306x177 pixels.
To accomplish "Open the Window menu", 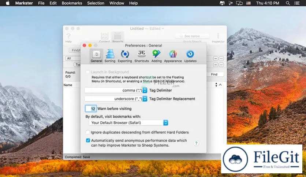I will 116,3.
